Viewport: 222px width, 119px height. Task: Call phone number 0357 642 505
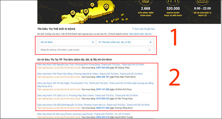(x=103, y=68)
